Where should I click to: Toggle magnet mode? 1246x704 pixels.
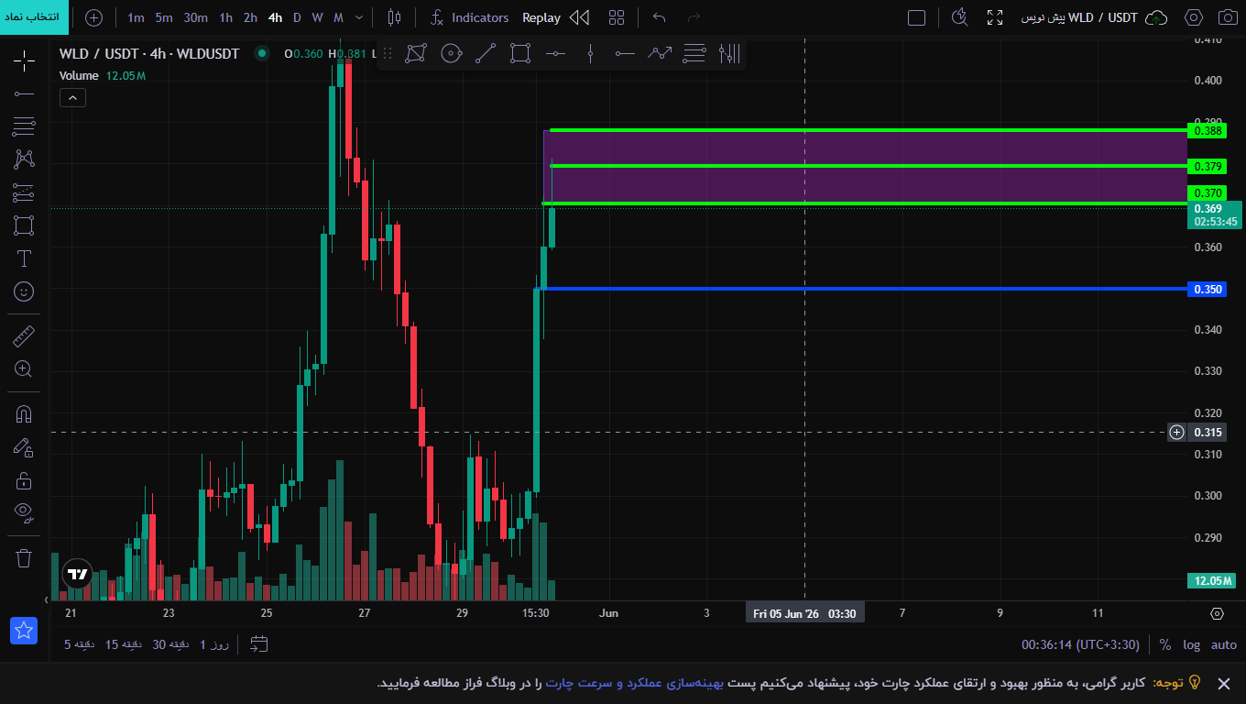24,414
